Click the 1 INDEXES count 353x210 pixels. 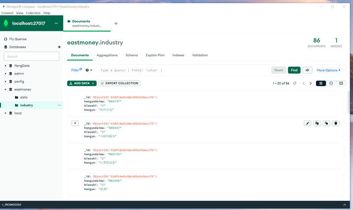336,42
